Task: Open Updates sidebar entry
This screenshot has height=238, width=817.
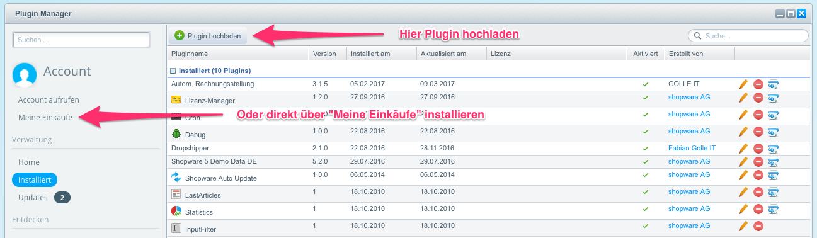Action: pos(33,197)
